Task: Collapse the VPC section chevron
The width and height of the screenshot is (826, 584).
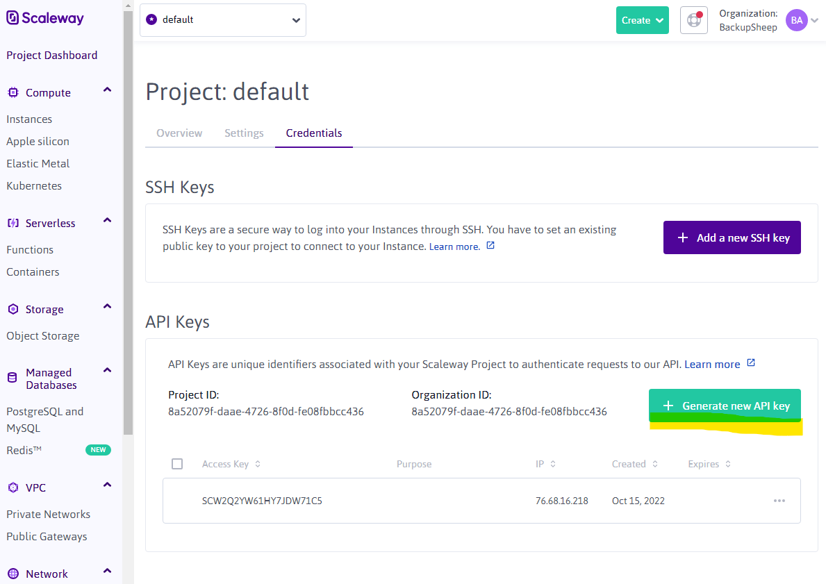Action: pos(107,485)
